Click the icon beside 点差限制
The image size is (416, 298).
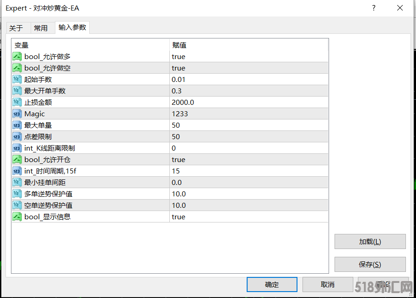[x=17, y=136]
